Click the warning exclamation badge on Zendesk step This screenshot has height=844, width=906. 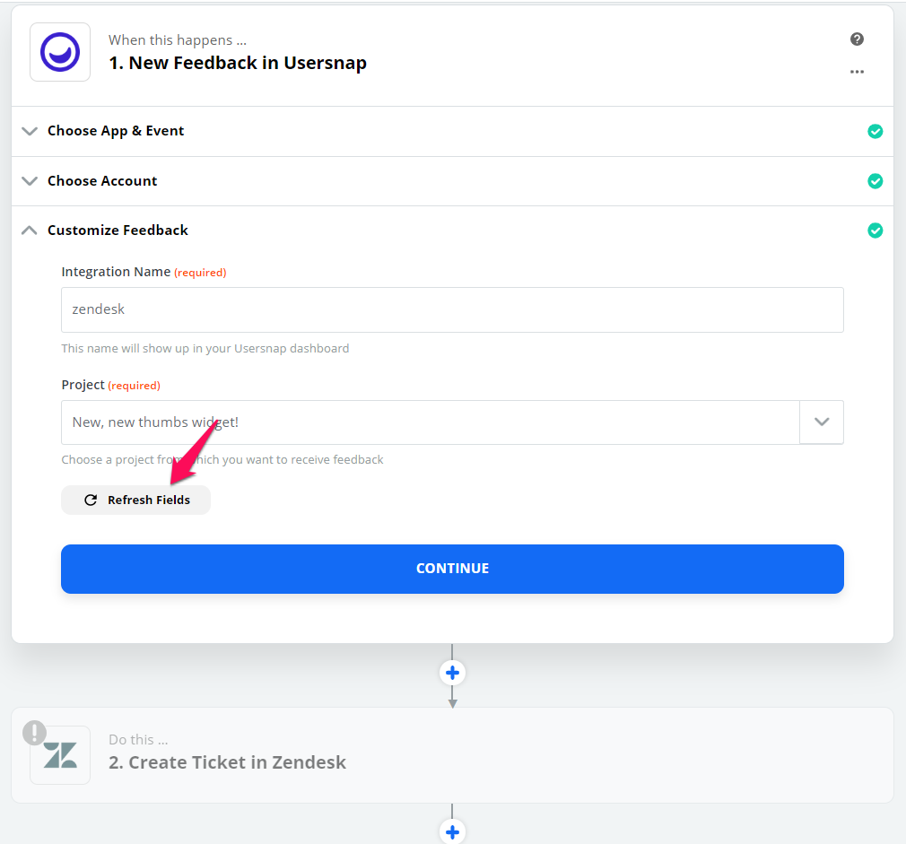tap(35, 733)
